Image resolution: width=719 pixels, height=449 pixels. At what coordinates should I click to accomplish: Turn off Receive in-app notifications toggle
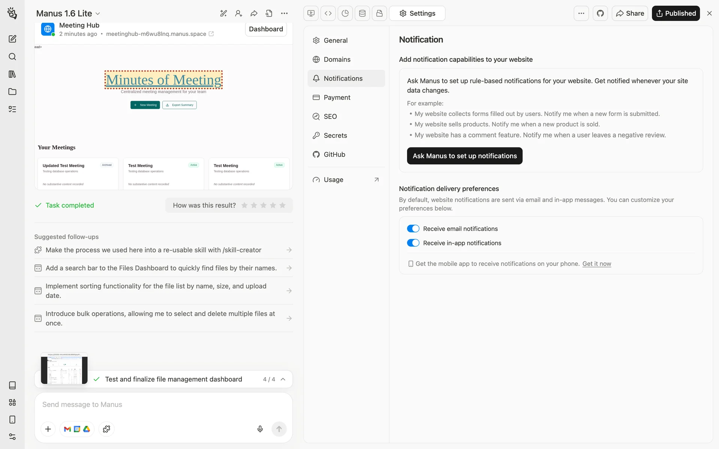[x=413, y=243]
